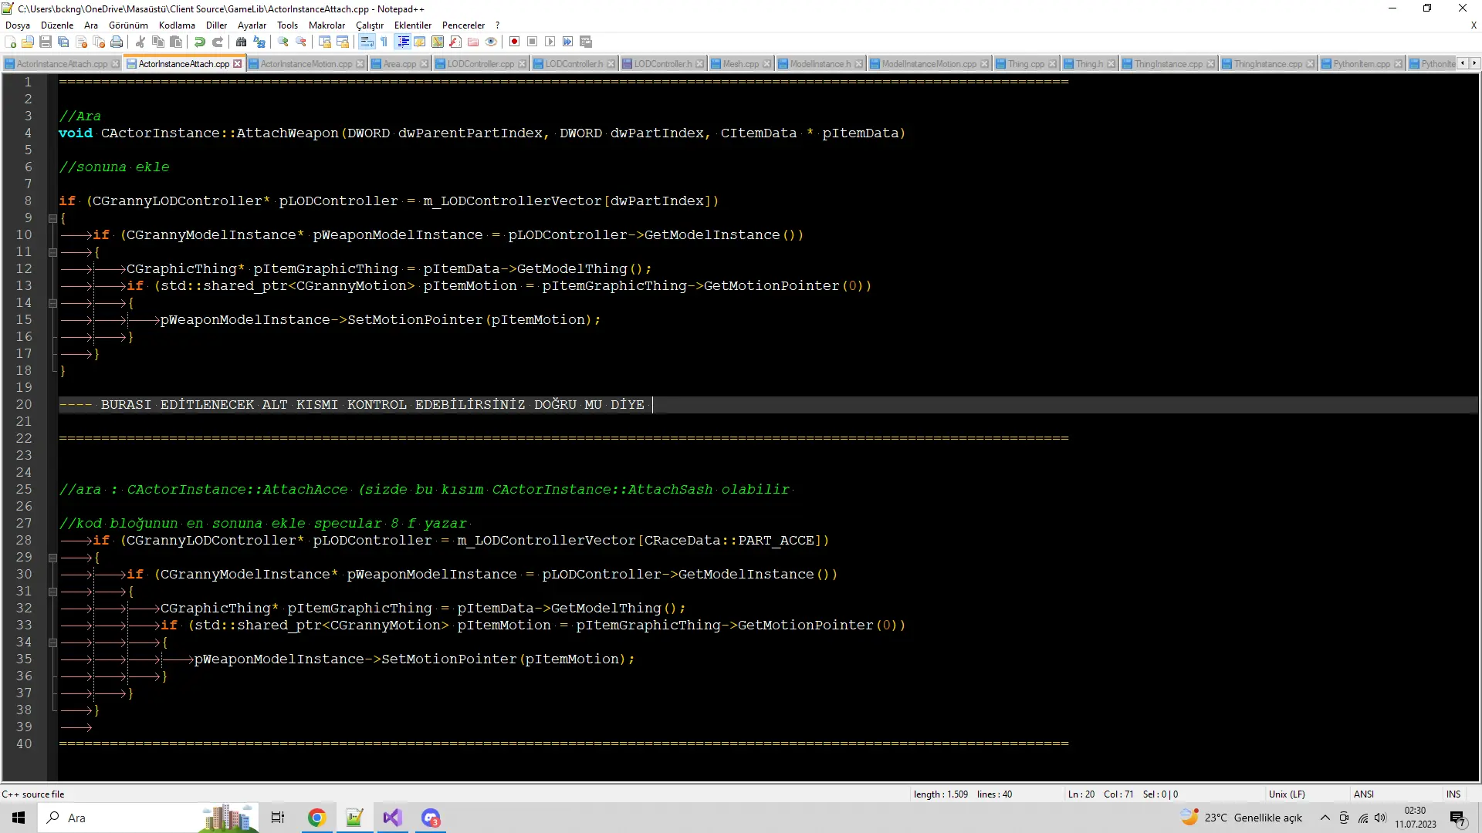Image resolution: width=1482 pixels, height=833 pixels.
Task: Toggle INS insert mode in status bar
Action: coord(1453,794)
